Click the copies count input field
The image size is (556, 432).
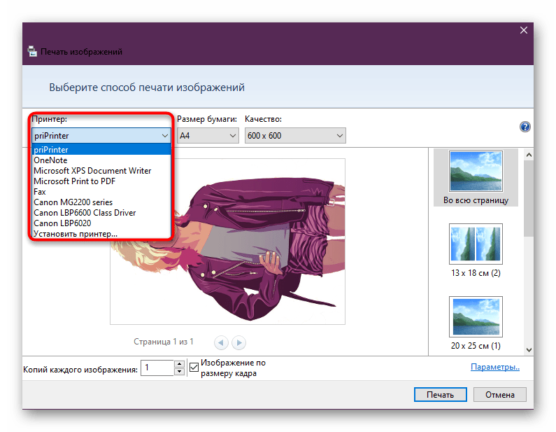point(157,368)
